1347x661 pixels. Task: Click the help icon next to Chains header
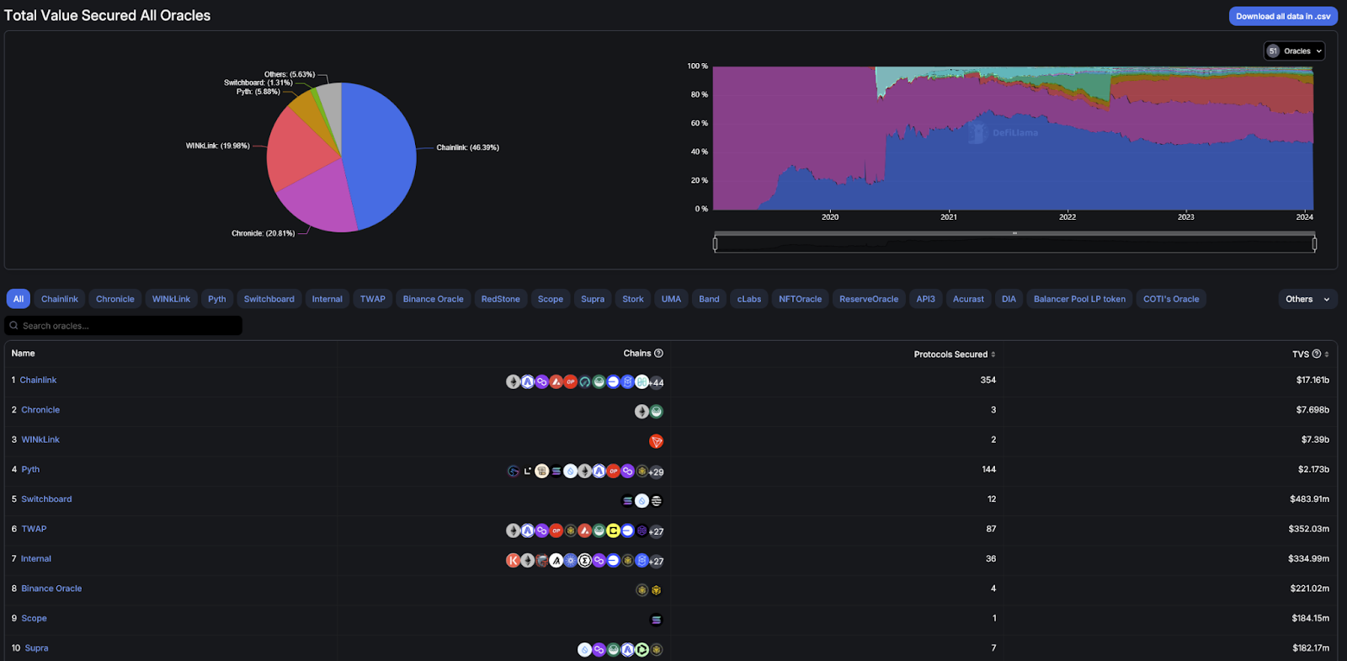[658, 354]
